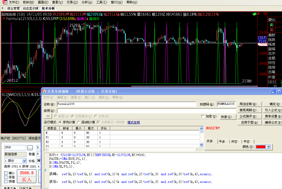
Task: Click the 费率设置 button
Action: pyautogui.click(x=273, y=116)
